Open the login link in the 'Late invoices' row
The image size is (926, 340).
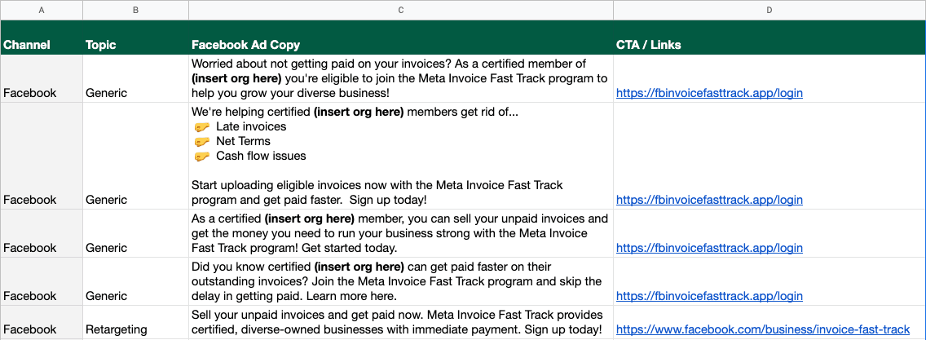tap(709, 200)
